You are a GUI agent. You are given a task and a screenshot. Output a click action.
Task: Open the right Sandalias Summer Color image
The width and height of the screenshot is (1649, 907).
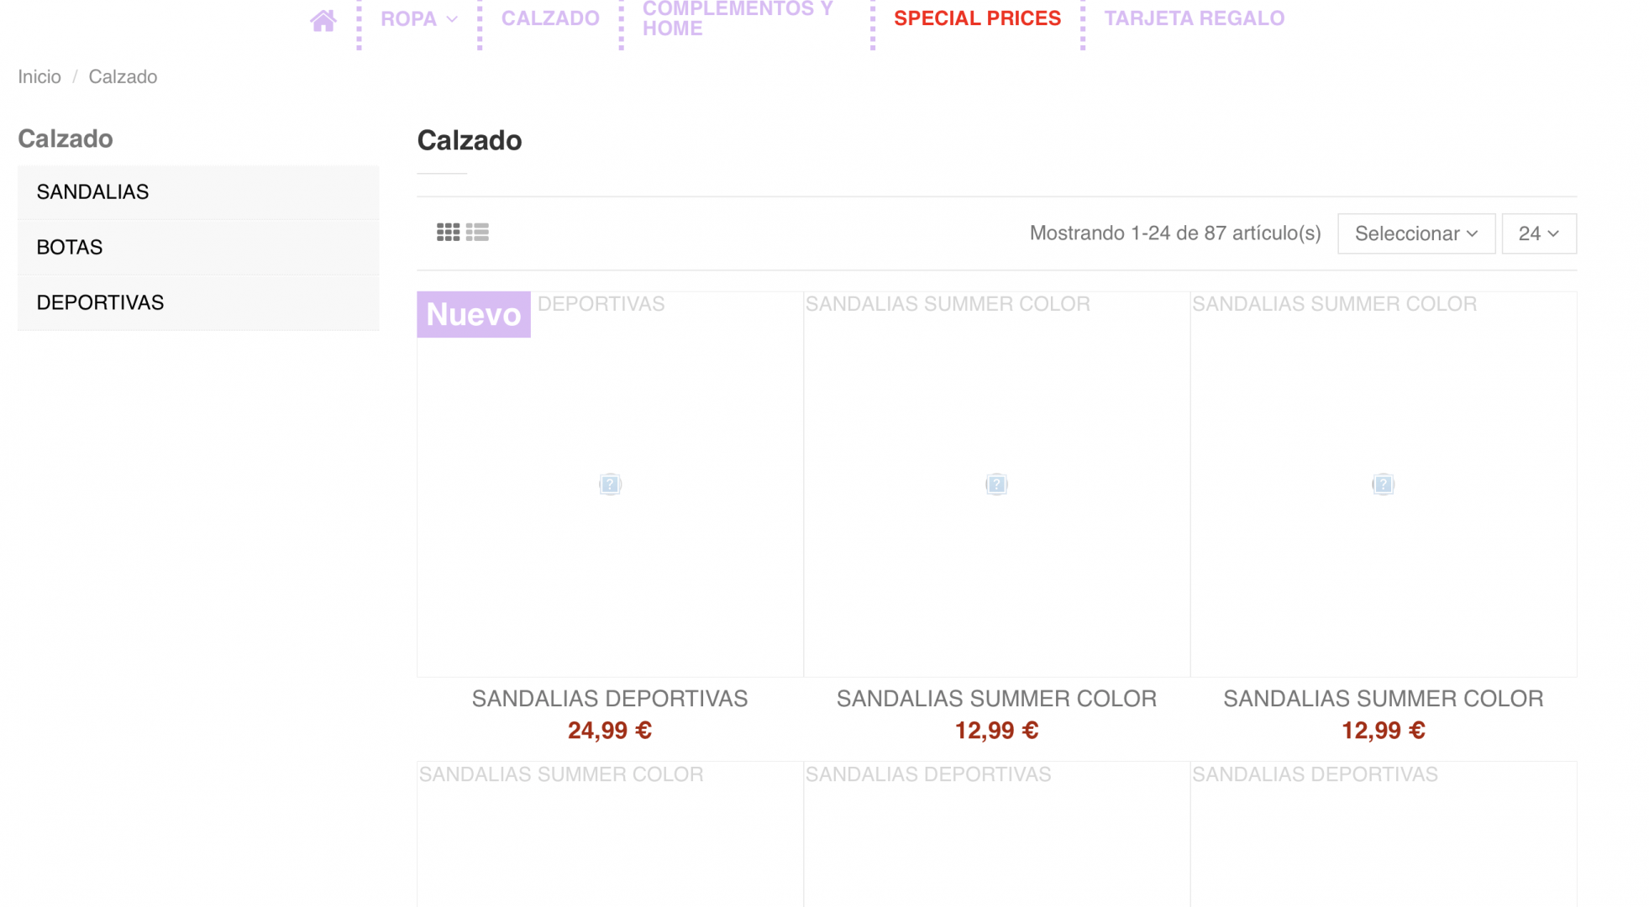click(x=1384, y=485)
